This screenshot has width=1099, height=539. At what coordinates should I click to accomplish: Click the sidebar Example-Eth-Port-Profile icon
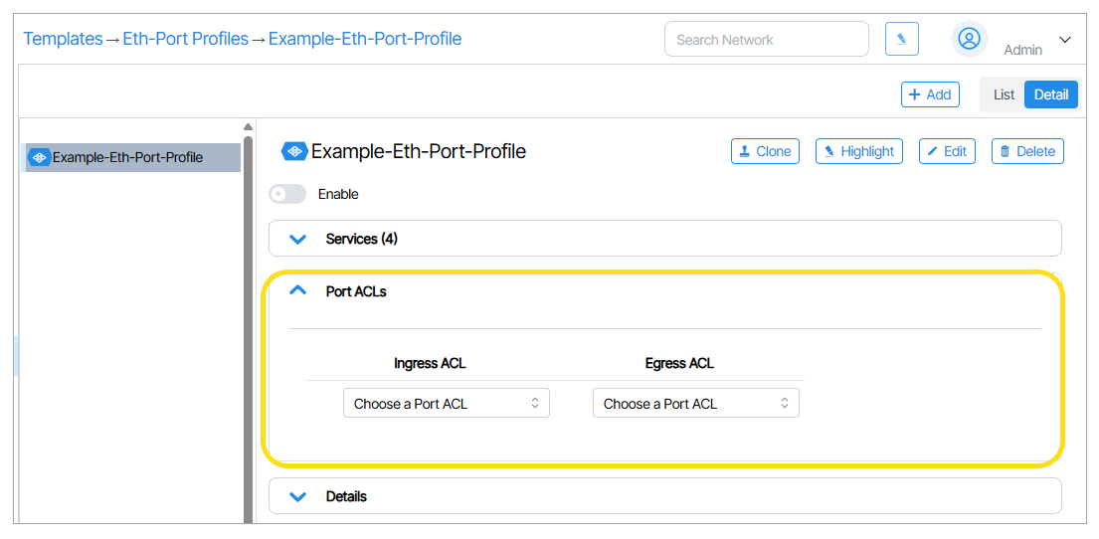pyautogui.click(x=39, y=157)
